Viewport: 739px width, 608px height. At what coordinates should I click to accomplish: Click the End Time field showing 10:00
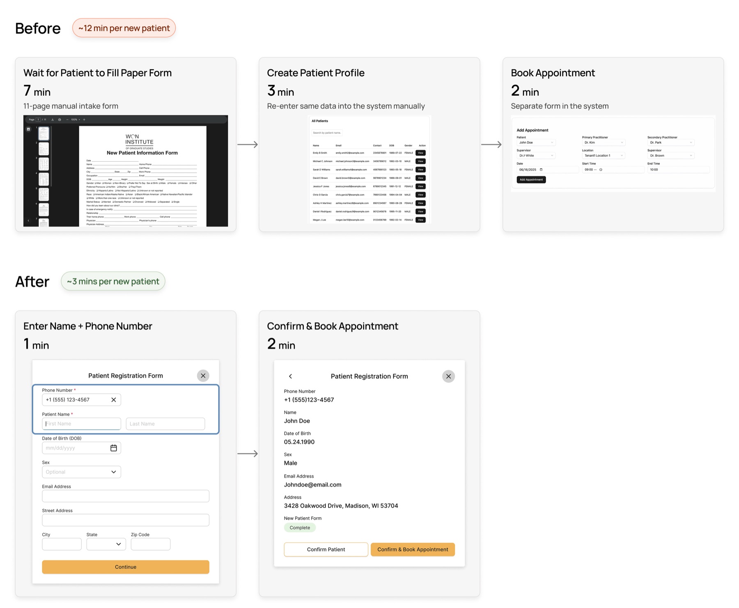pyautogui.click(x=678, y=170)
